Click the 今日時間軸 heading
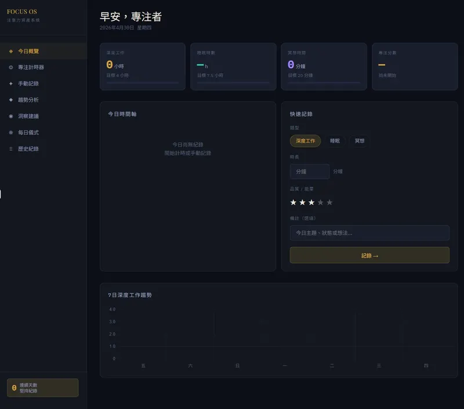 (x=122, y=114)
